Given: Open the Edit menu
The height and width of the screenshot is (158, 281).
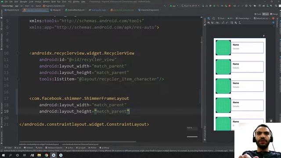Looking at the screenshot, I should [x=11, y=2].
